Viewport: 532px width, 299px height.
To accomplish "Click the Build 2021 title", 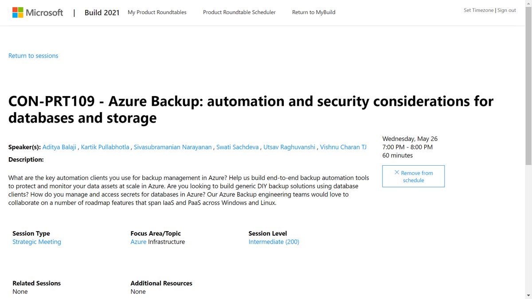I will point(102,12).
